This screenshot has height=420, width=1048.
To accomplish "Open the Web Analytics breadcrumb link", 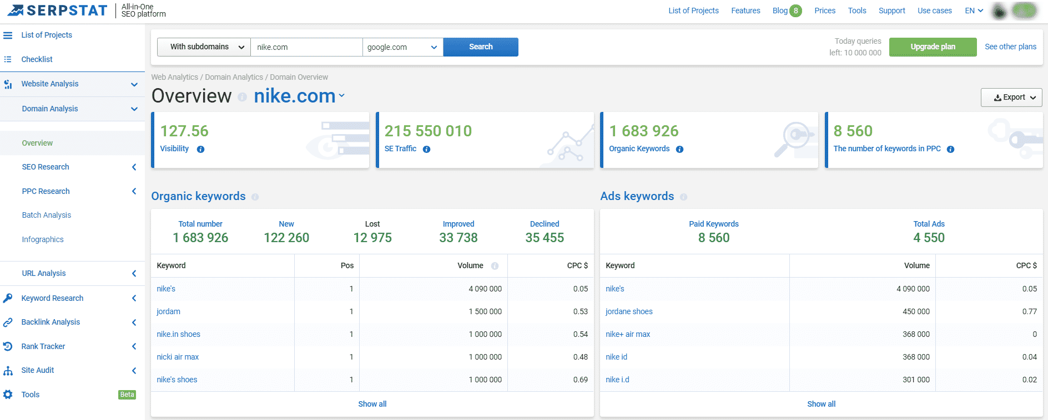I will pos(174,77).
